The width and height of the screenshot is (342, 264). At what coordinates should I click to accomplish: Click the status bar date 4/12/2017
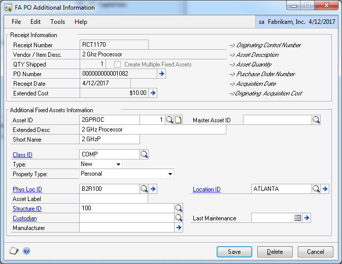322,22
